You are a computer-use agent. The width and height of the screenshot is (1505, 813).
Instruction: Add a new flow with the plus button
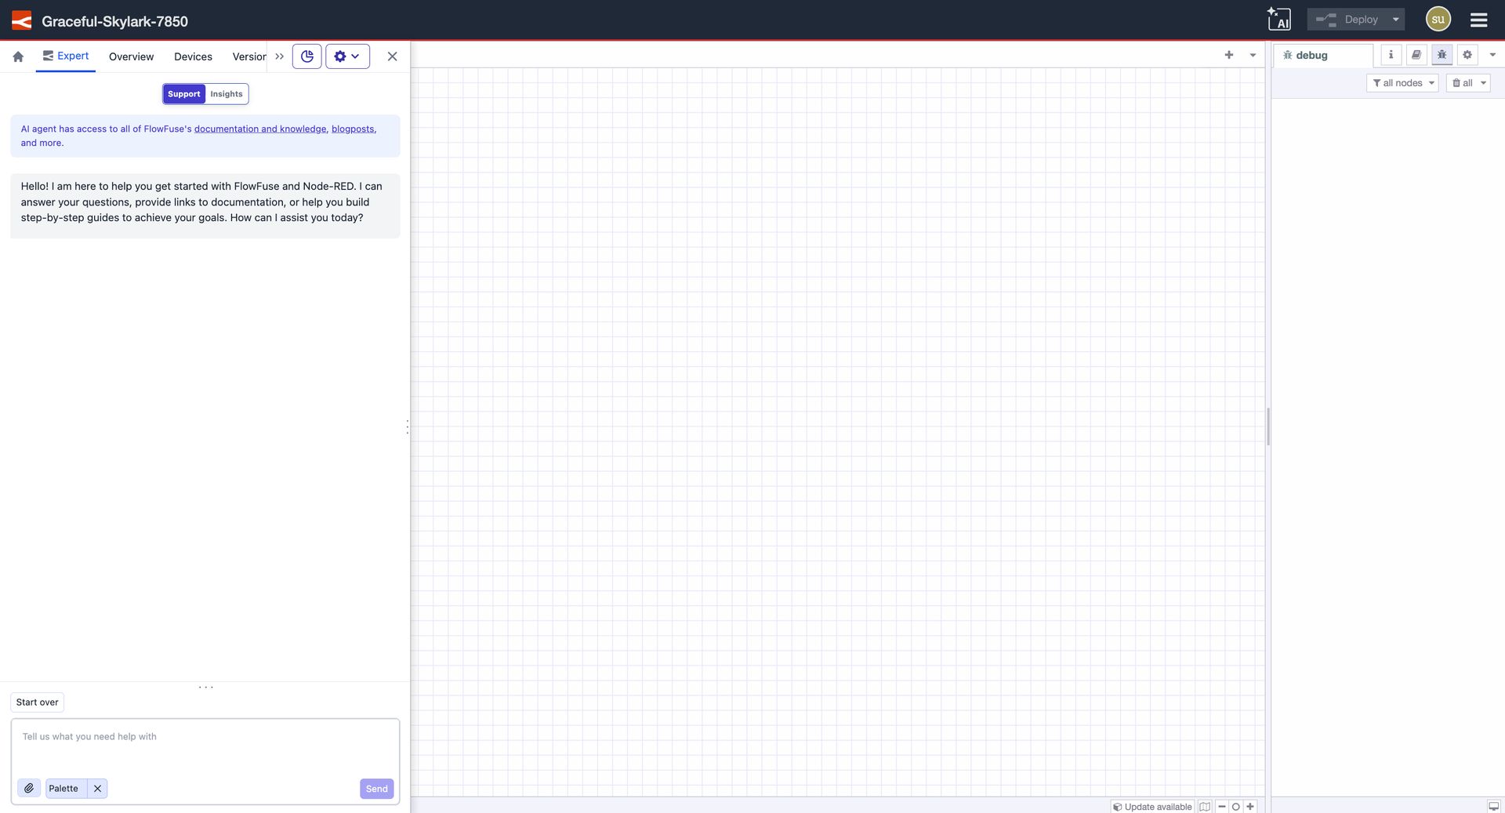(x=1228, y=55)
